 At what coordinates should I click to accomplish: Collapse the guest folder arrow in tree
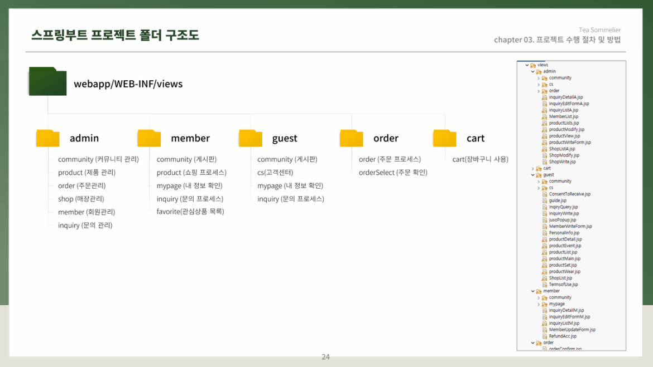(532, 175)
